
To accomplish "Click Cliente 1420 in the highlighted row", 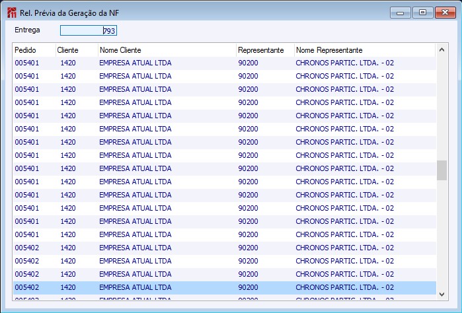I will click(68, 287).
